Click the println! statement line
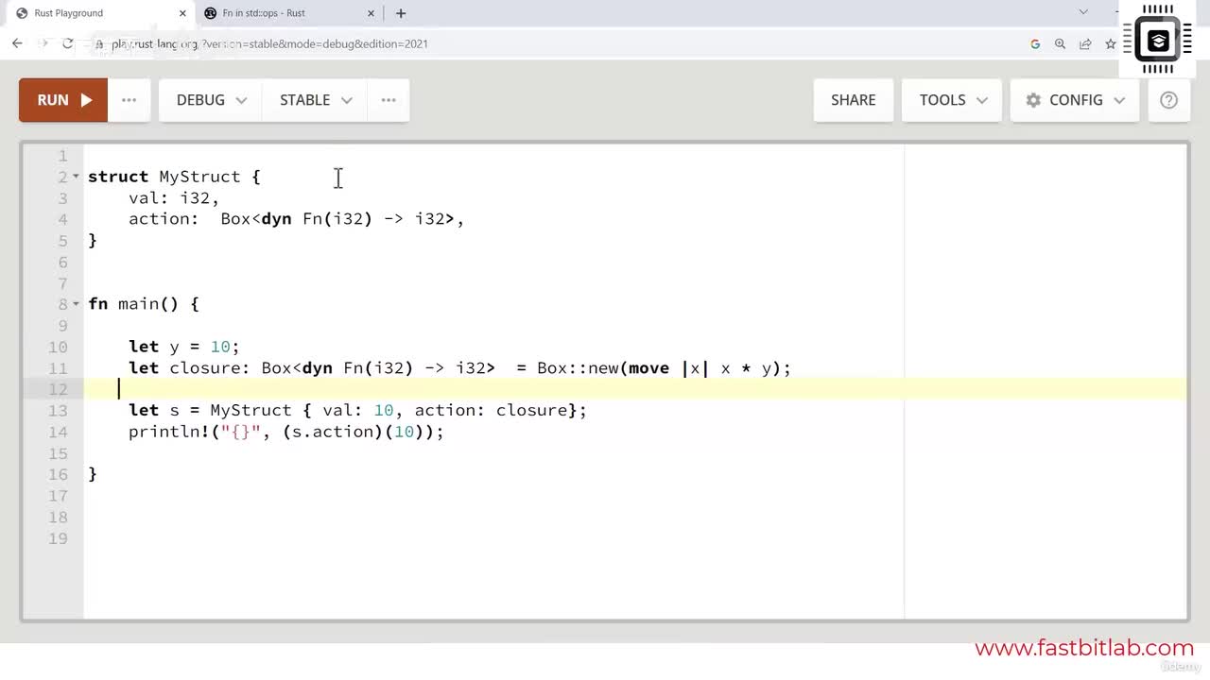The image size is (1210, 680). (x=286, y=432)
